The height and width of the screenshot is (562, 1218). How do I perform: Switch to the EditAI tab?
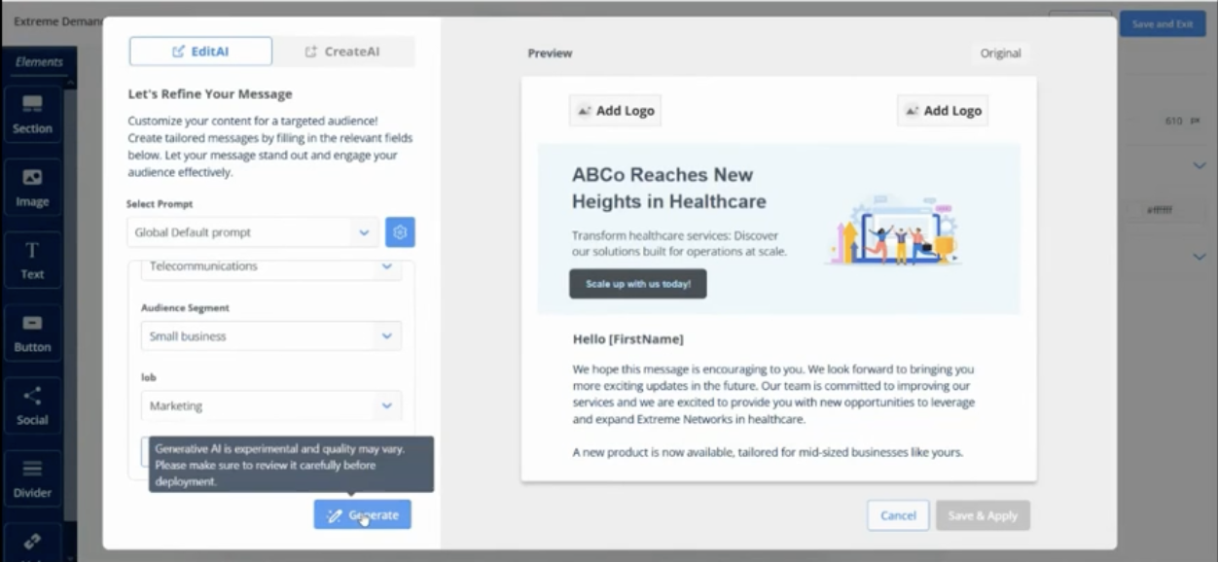(200, 52)
